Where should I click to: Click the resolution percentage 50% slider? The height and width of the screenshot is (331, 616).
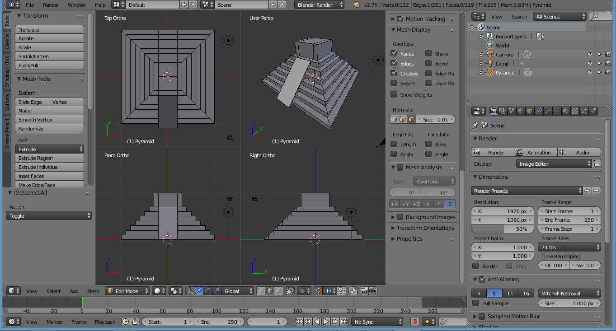[x=502, y=229]
